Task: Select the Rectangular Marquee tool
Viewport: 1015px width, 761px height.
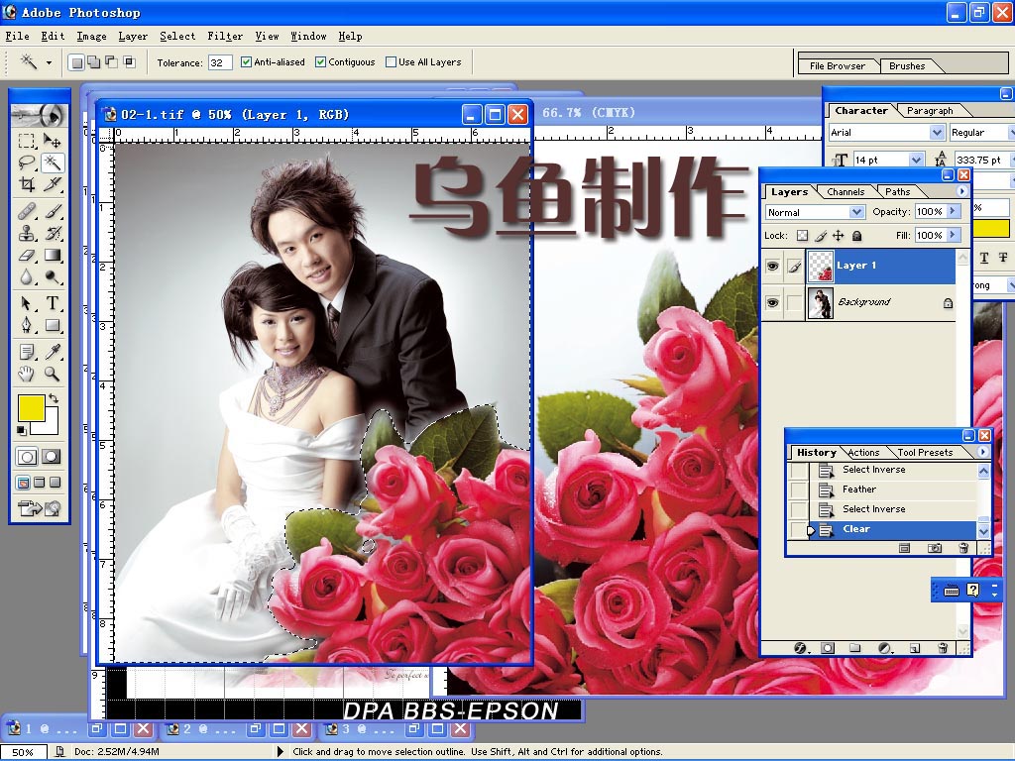Action: [x=27, y=141]
